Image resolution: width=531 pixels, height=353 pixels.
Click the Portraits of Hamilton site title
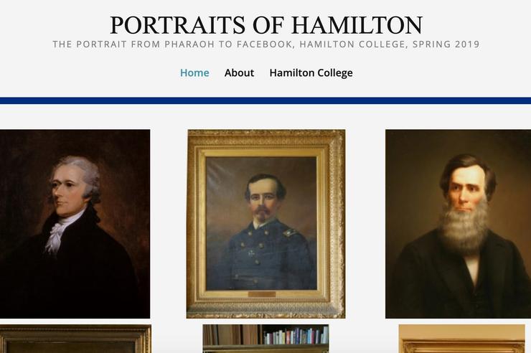266,25
